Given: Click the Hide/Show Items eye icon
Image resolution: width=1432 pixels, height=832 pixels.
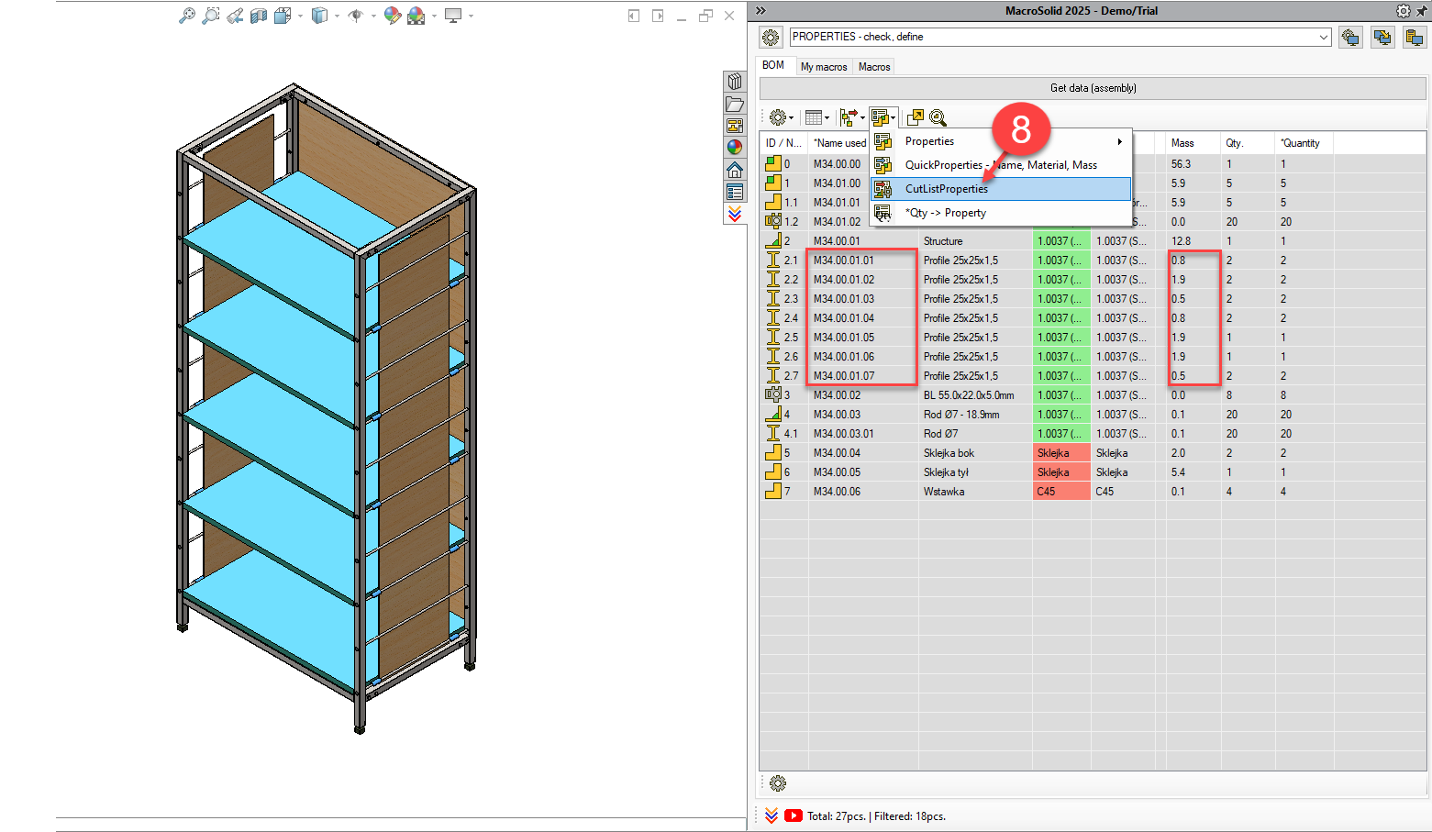Looking at the screenshot, I should 356,16.
